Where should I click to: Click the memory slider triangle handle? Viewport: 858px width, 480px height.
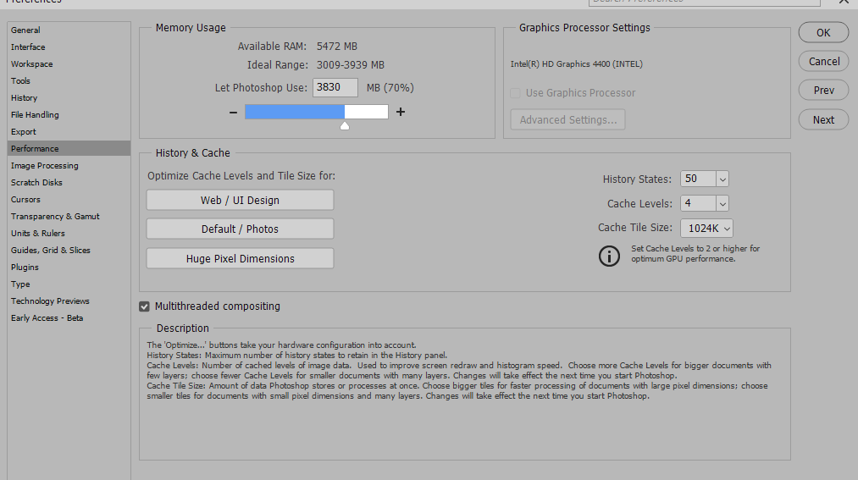click(x=345, y=126)
